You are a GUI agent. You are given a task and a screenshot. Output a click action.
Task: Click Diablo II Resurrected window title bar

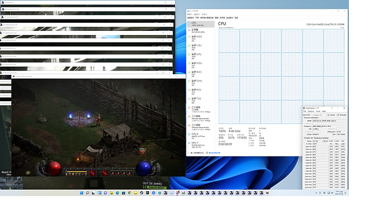tap(98, 76)
